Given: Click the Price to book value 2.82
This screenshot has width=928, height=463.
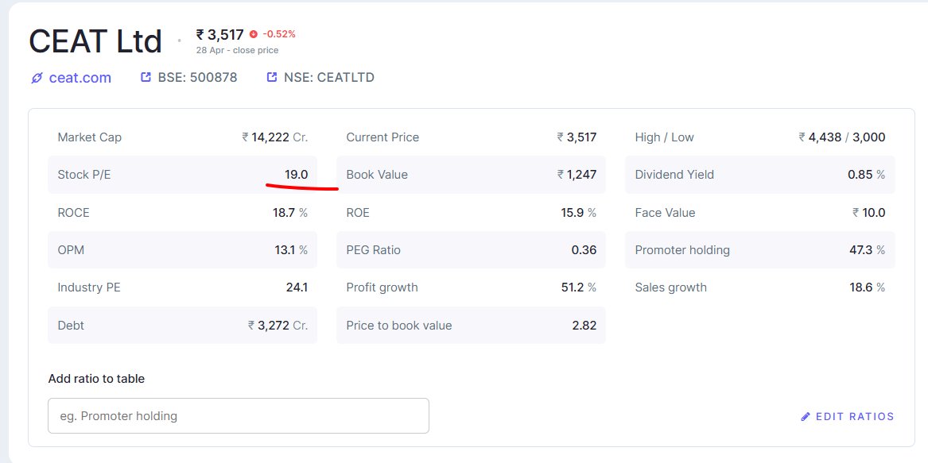Looking at the screenshot, I should point(584,326).
